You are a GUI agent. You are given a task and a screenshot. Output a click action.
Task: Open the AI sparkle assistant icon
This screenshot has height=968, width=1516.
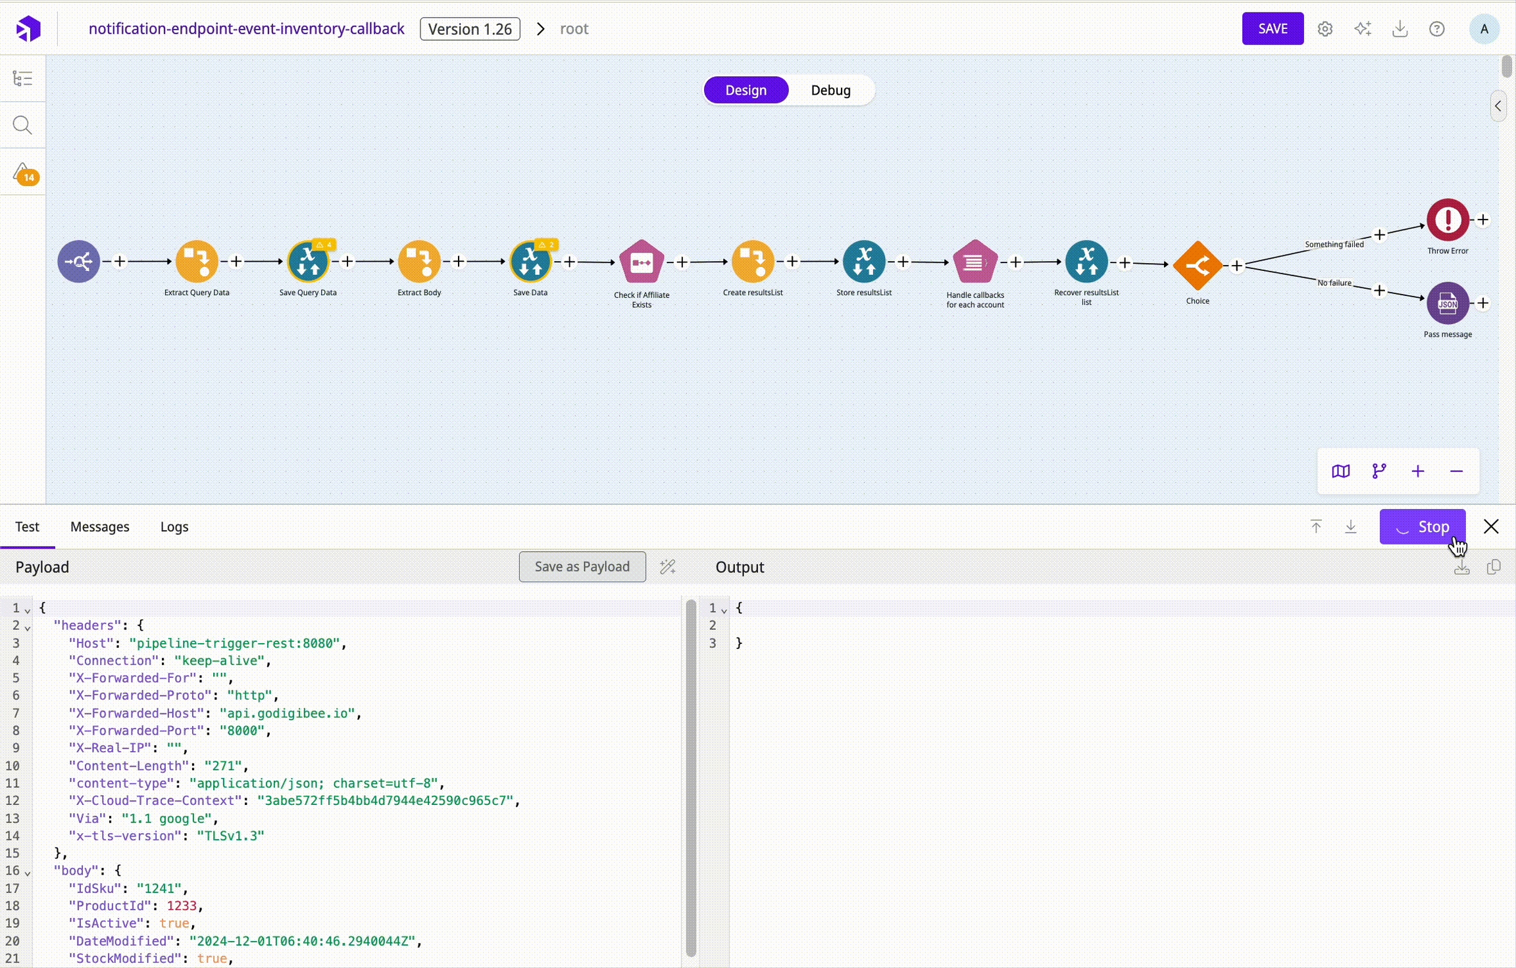1363,29
